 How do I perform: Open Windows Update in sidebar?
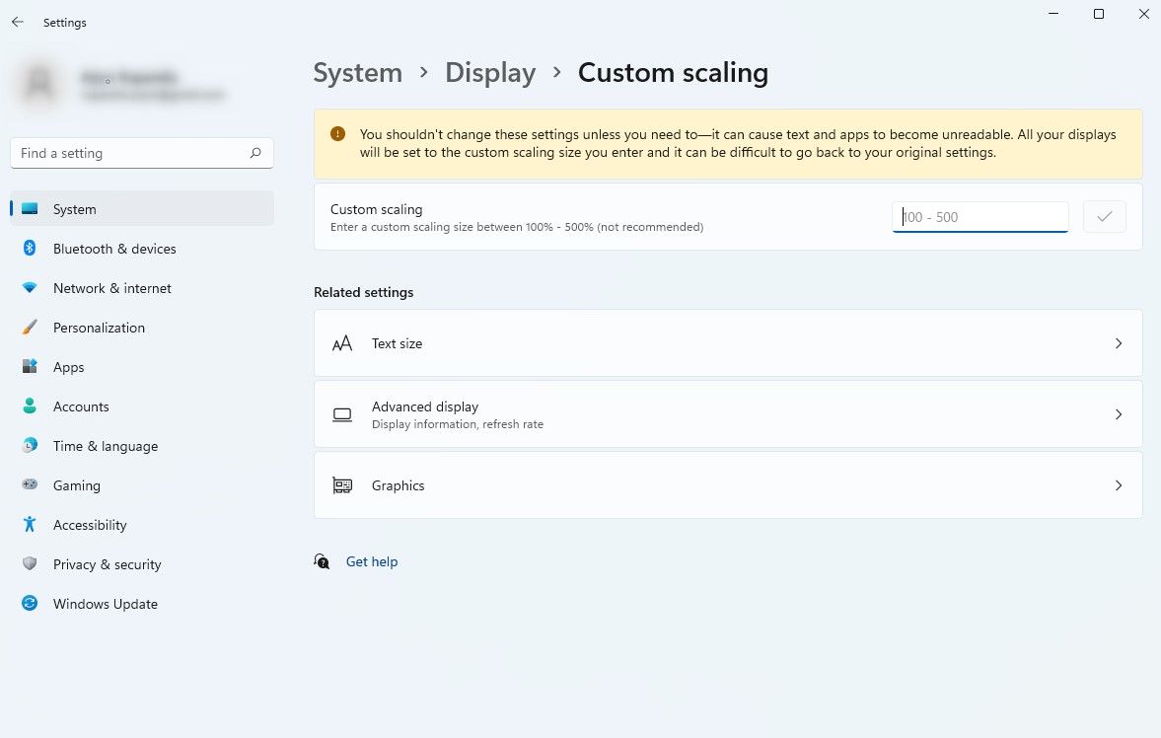(x=142, y=603)
